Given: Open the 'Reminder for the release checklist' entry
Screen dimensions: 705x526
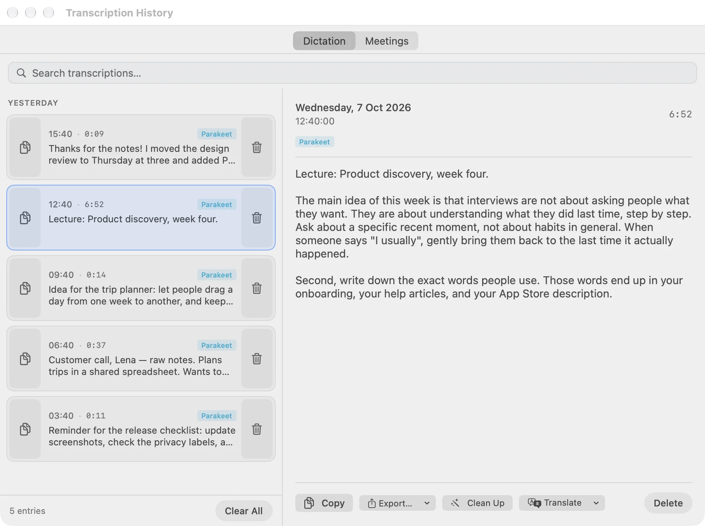Looking at the screenshot, I should click(141, 429).
